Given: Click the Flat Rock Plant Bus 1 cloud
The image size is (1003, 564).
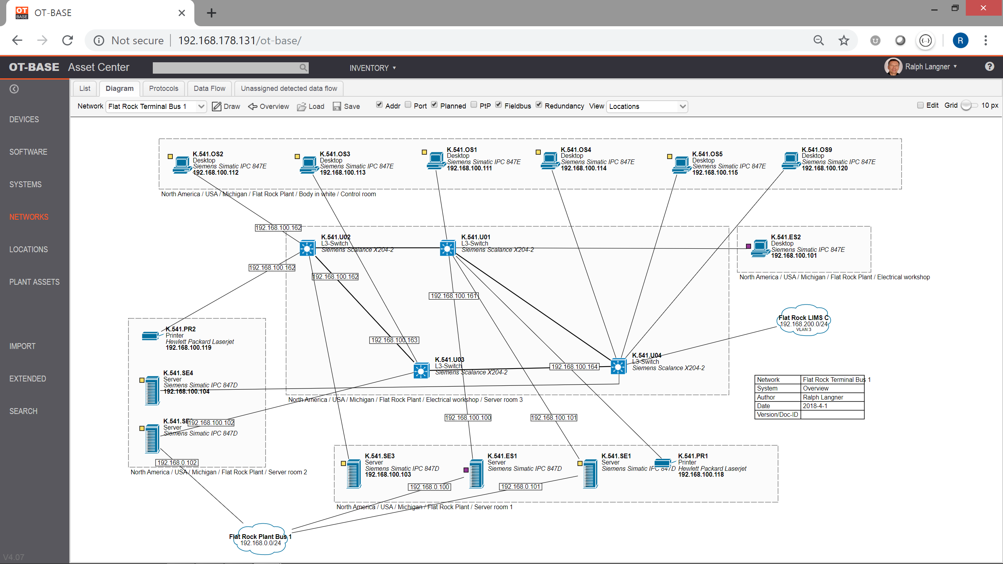Looking at the screenshot, I should pyautogui.click(x=261, y=539).
